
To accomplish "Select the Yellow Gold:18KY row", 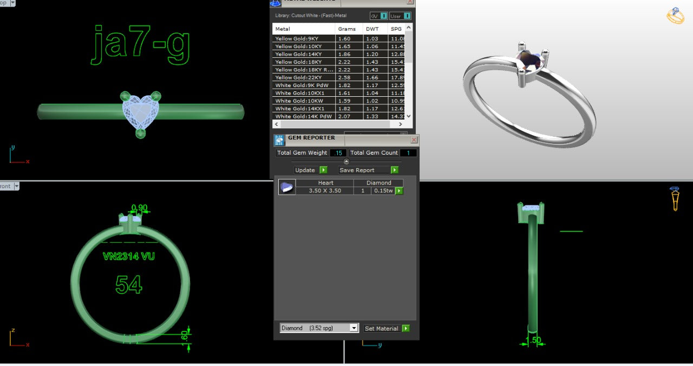I will [x=338, y=62].
